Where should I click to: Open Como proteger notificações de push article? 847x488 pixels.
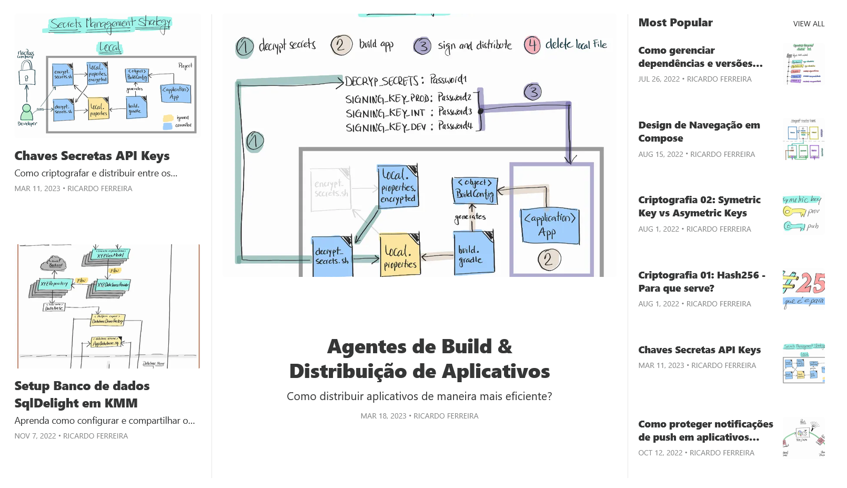click(x=705, y=431)
